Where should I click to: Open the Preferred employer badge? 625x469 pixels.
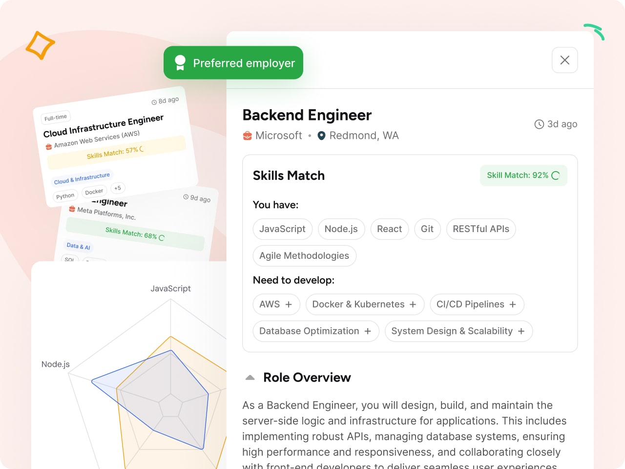pos(233,62)
